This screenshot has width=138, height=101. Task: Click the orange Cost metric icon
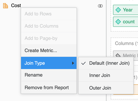6,6
